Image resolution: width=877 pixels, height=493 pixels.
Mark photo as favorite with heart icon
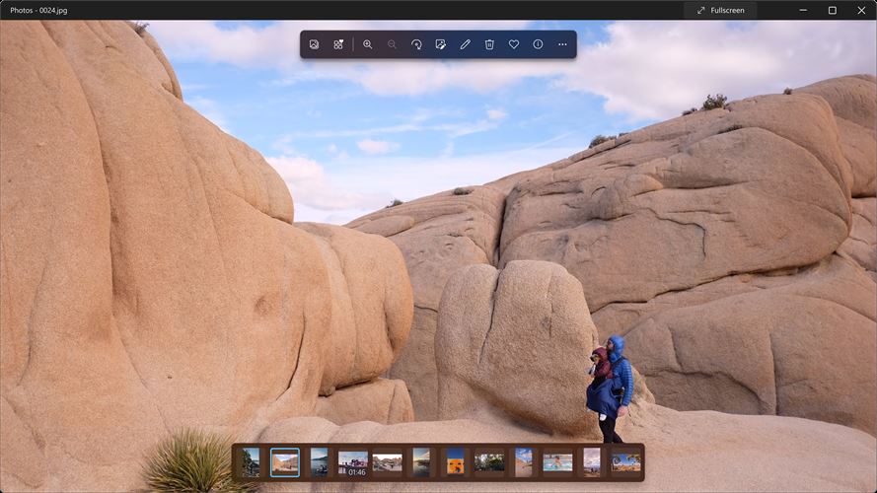click(513, 44)
